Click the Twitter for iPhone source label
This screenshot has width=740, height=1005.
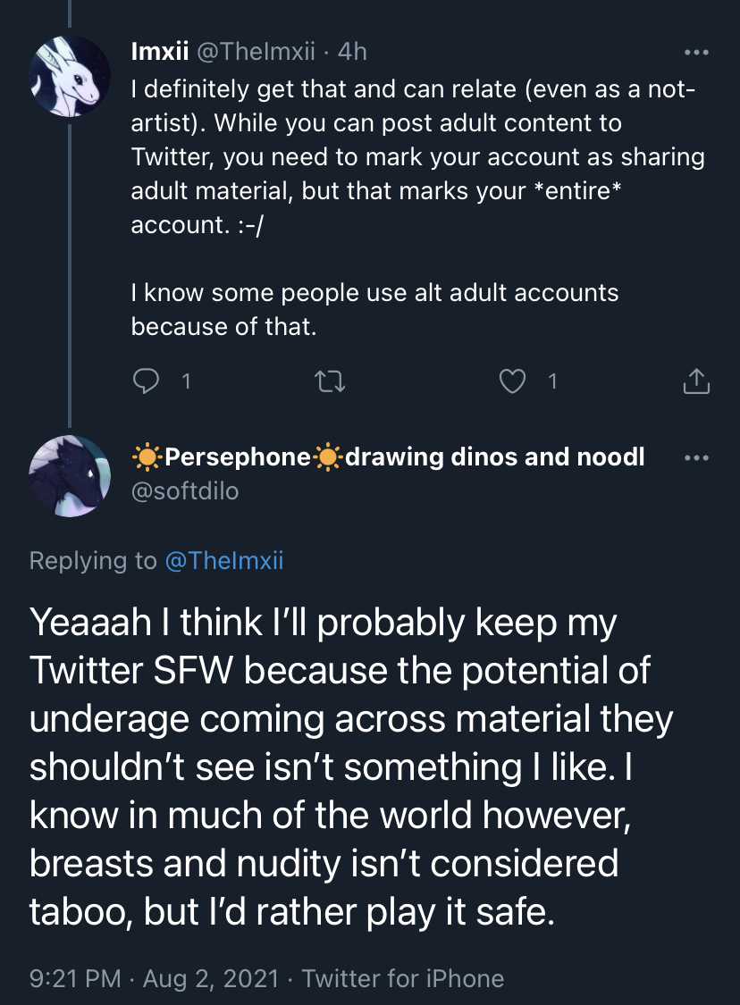coord(403,978)
